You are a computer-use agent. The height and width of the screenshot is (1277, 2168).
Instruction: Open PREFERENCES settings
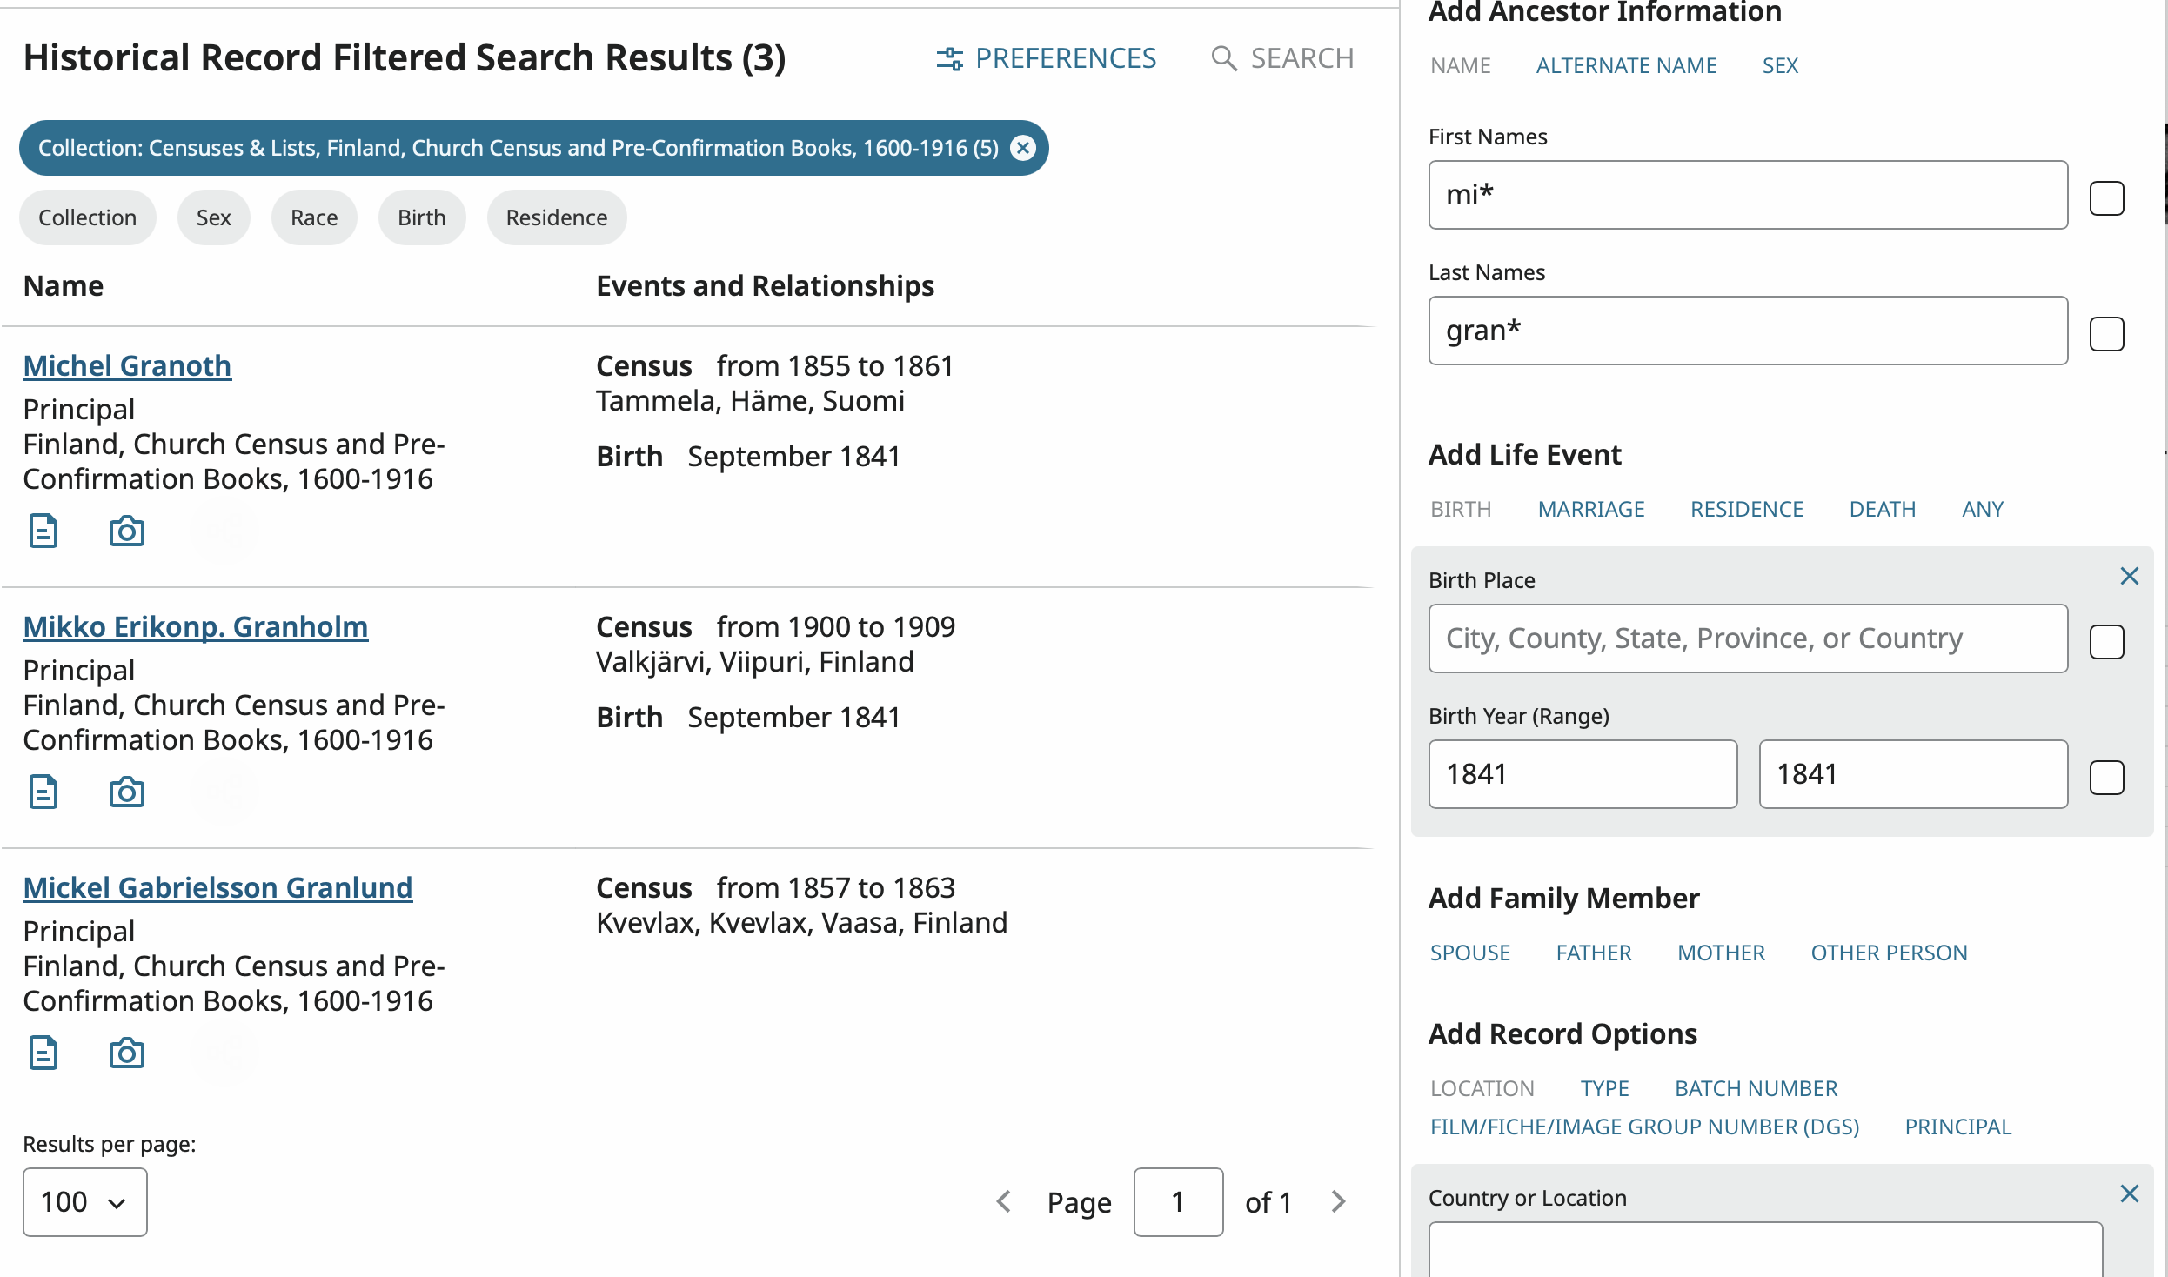point(1047,58)
